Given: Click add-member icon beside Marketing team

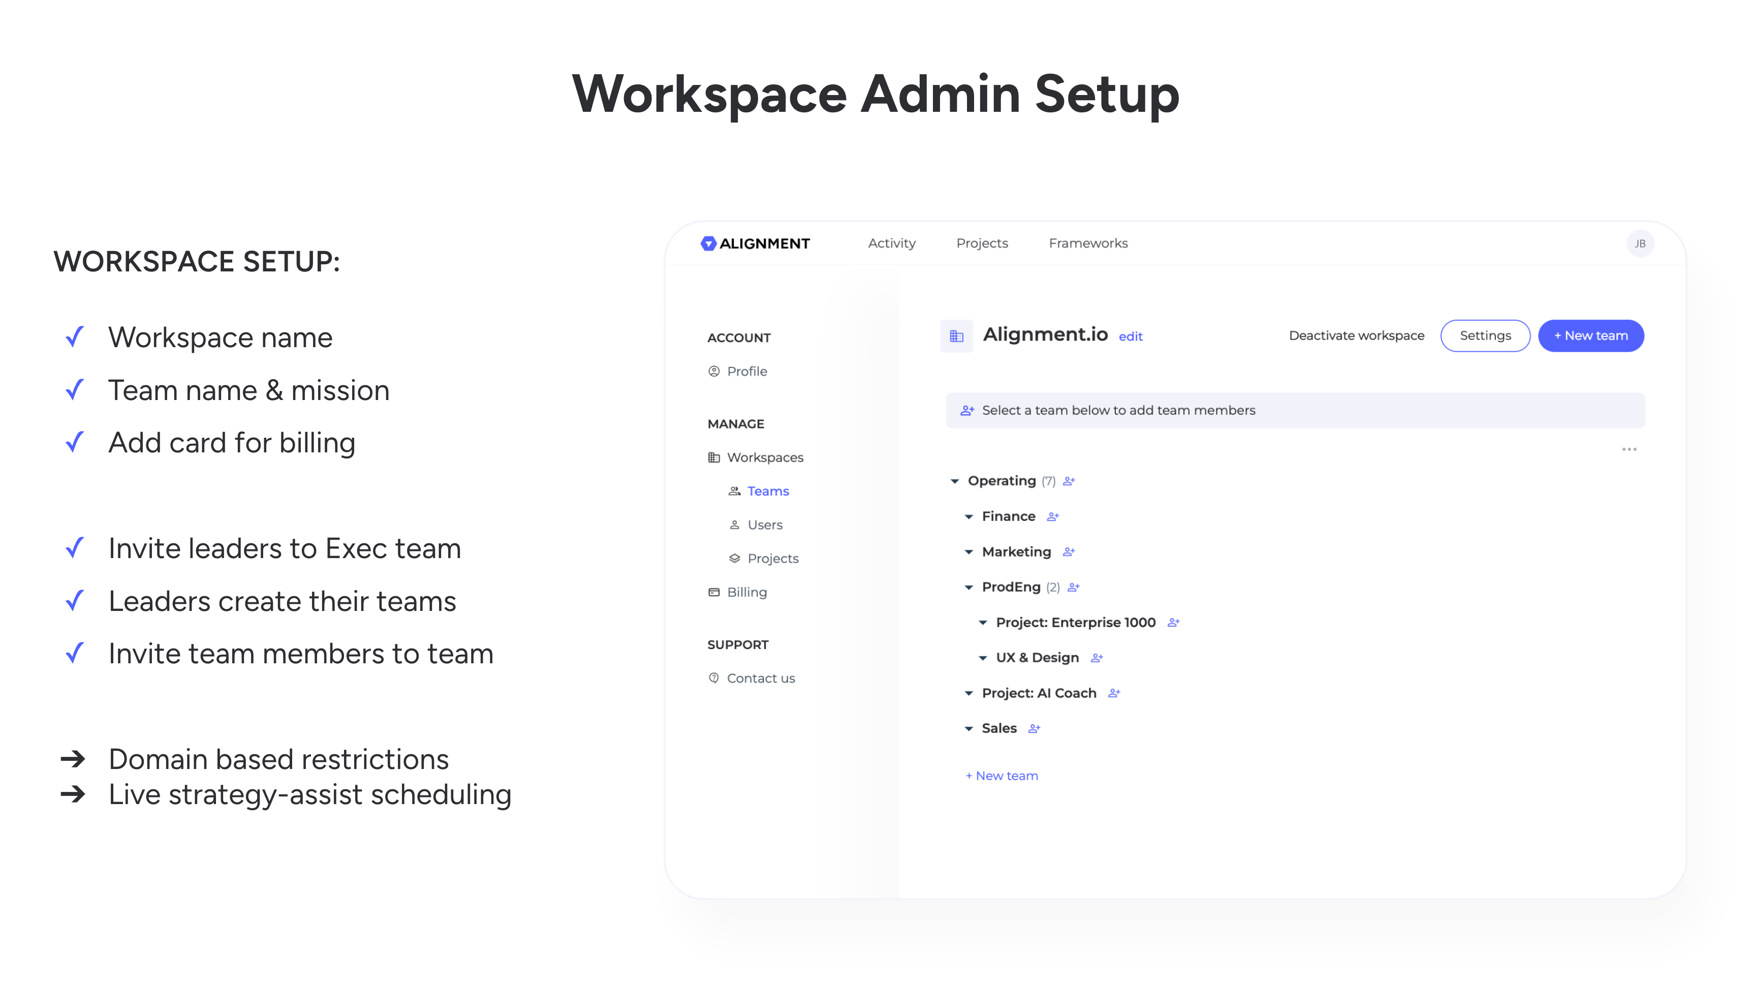Looking at the screenshot, I should pyautogui.click(x=1069, y=551).
